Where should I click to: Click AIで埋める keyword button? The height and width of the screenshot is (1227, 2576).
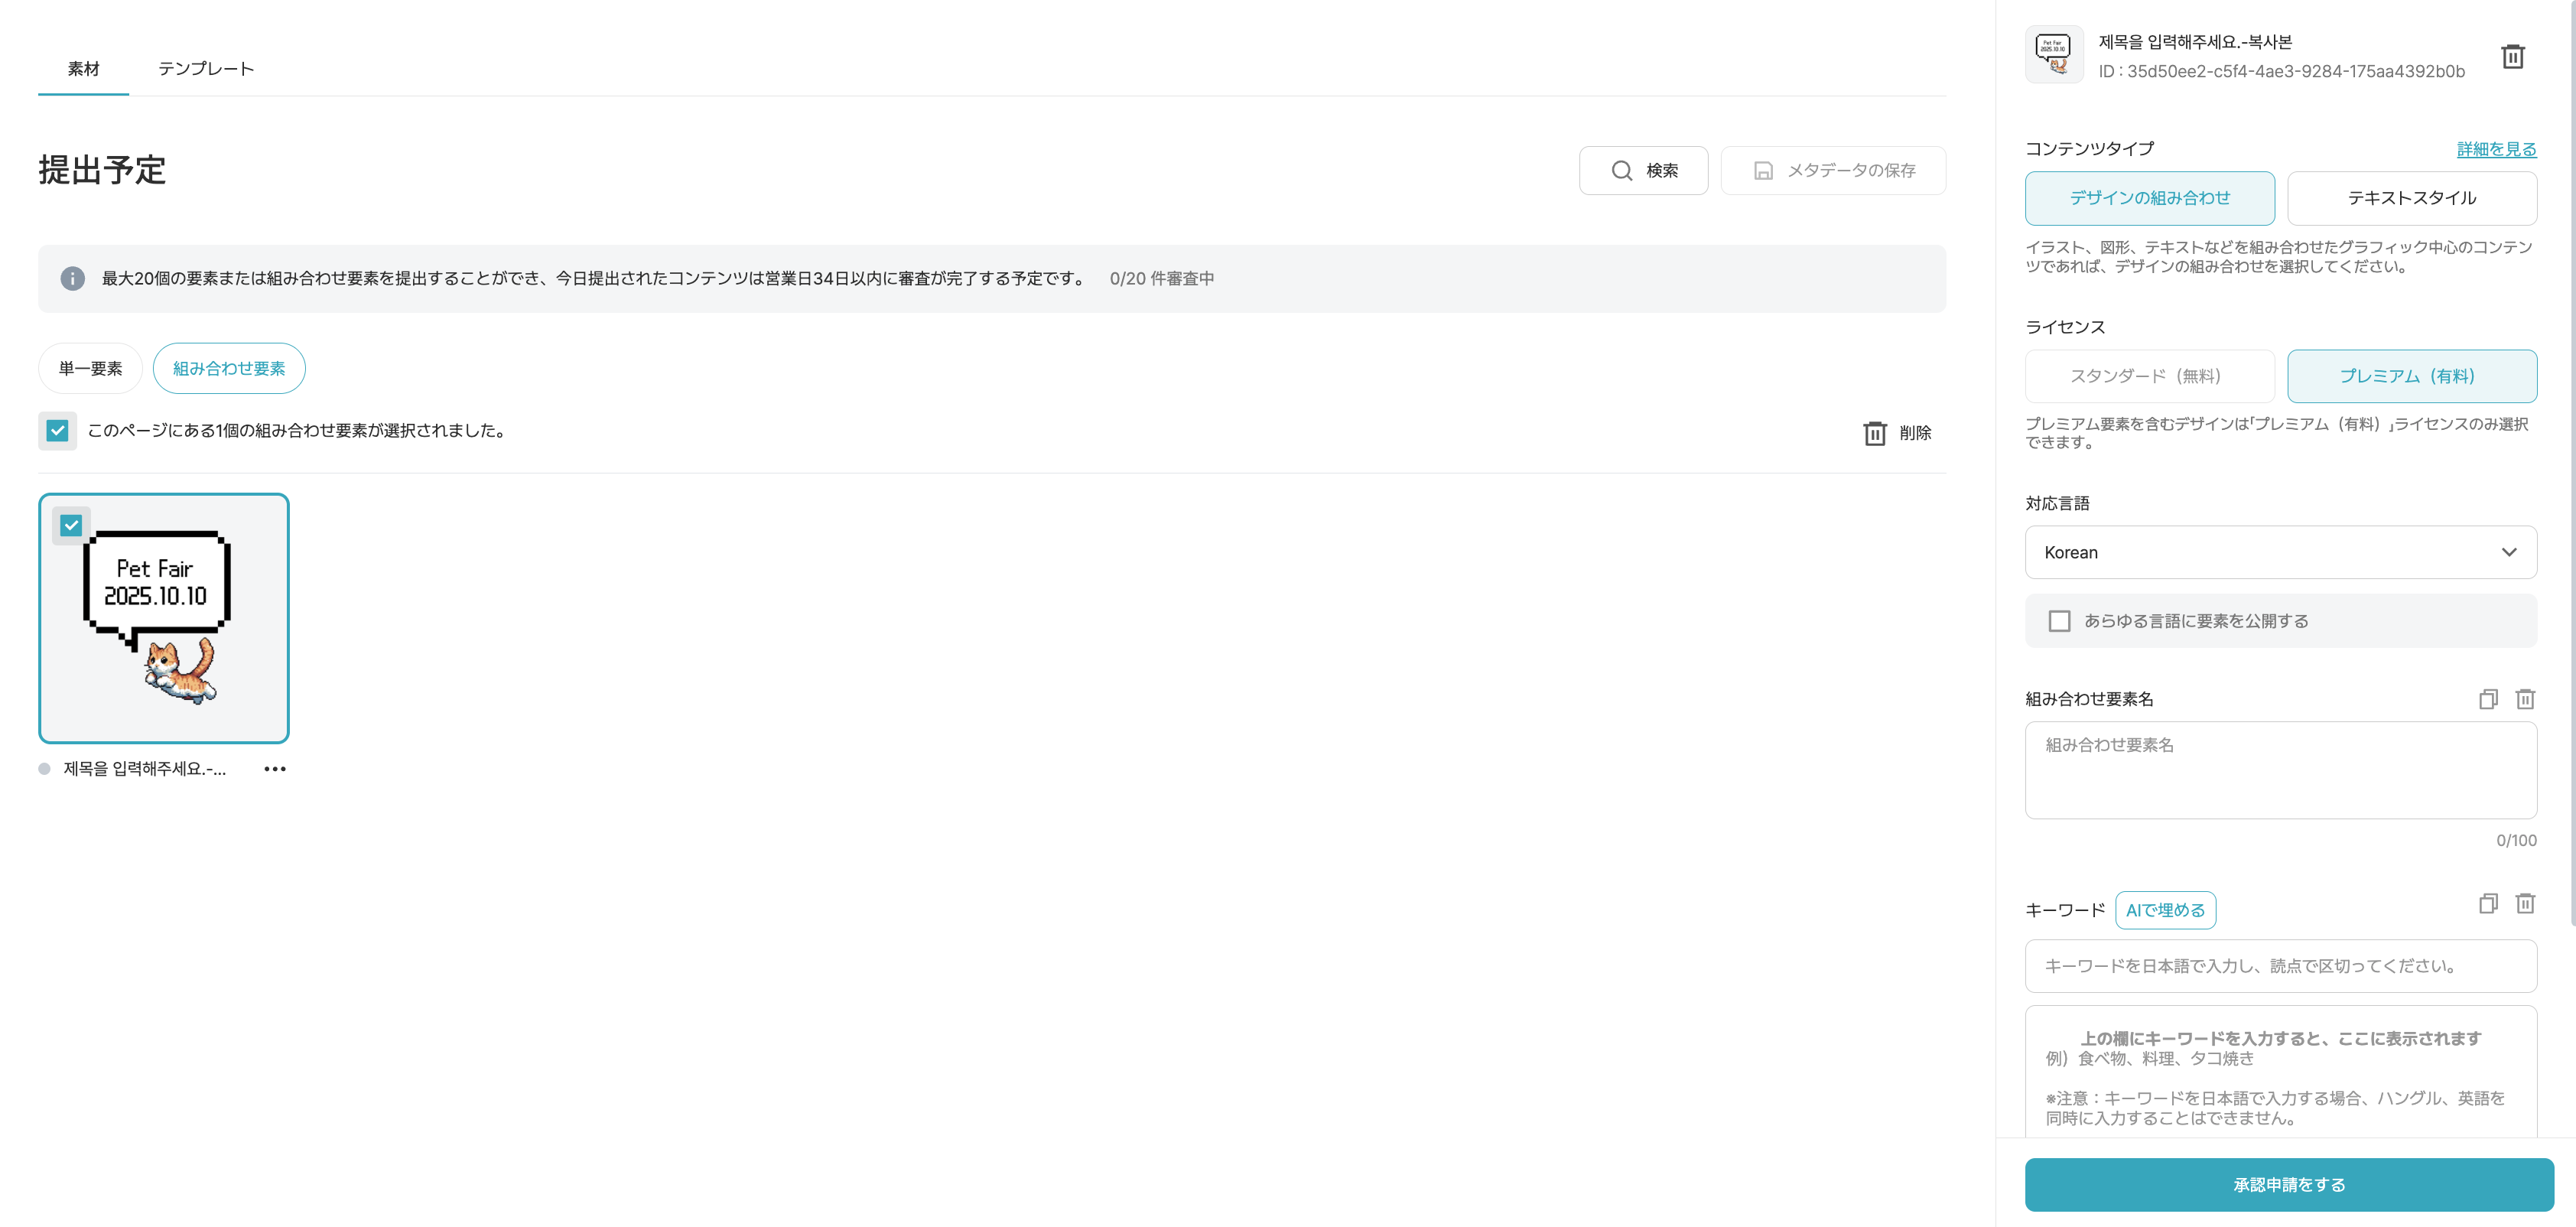coord(2165,910)
